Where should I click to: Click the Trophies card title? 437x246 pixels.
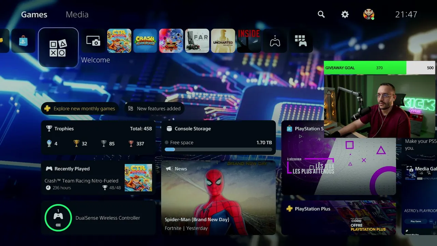click(64, 129)
